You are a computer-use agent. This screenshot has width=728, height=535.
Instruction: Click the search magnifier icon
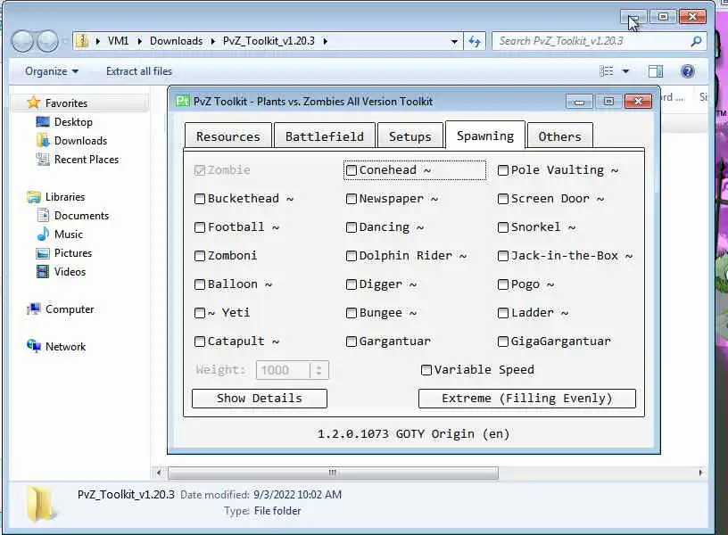(x=696, y=41)
